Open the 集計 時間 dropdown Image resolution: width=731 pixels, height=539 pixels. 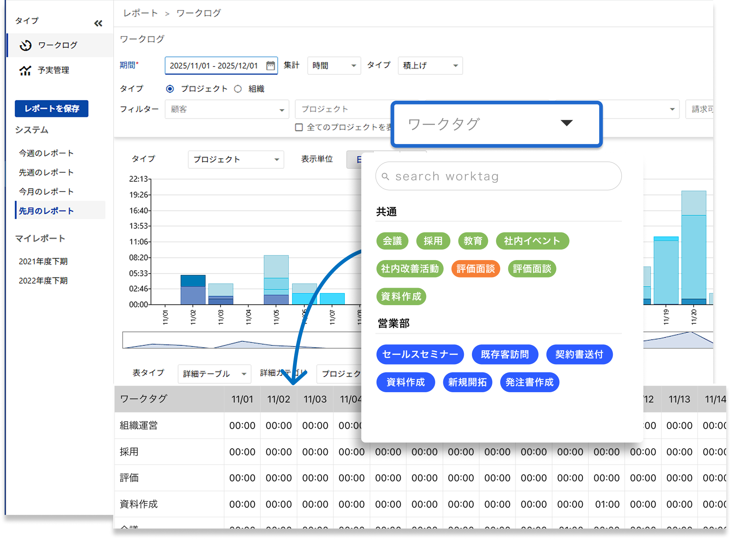click(x=334, y=66)
